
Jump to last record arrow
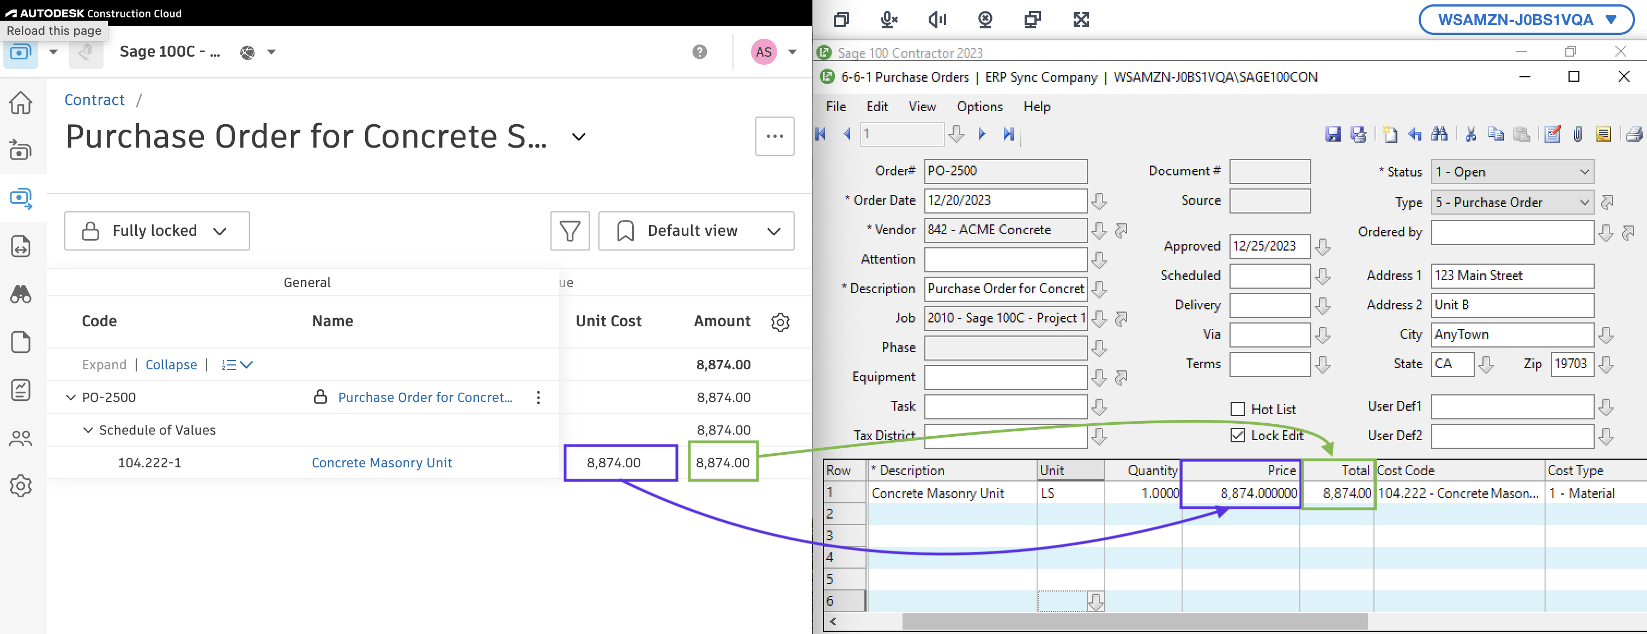click(x=1009, y=134)
